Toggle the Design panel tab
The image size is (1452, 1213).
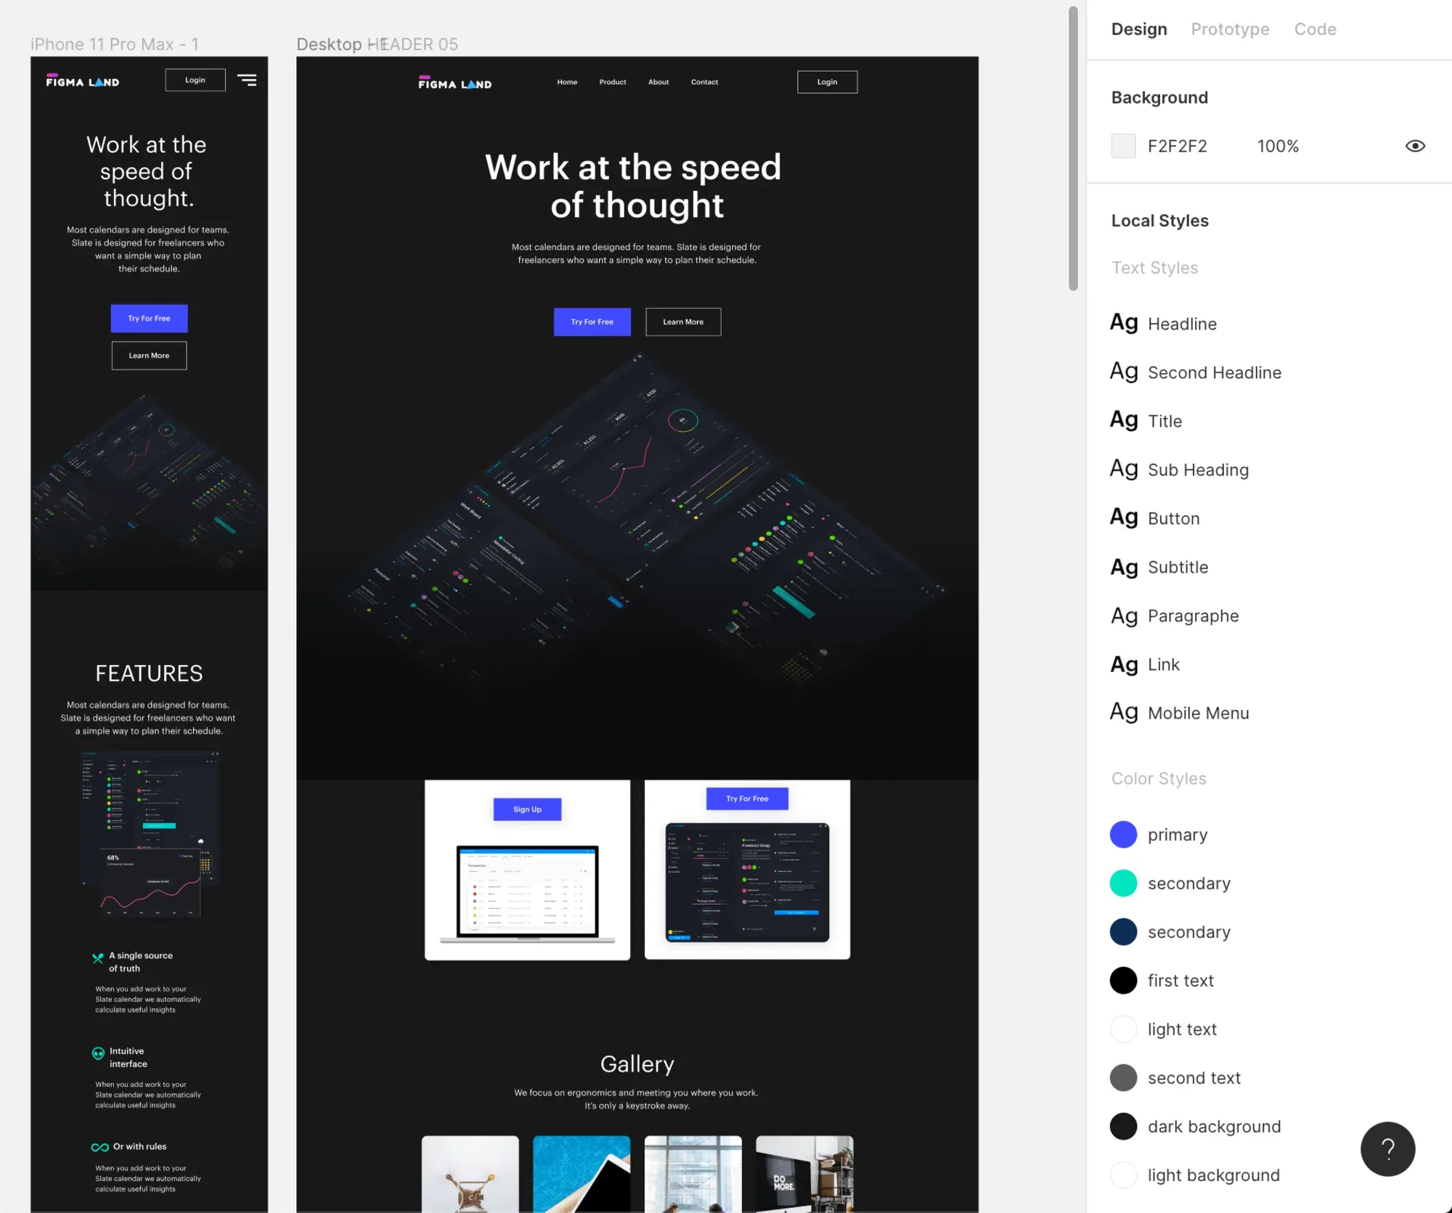coord(1137,29)
